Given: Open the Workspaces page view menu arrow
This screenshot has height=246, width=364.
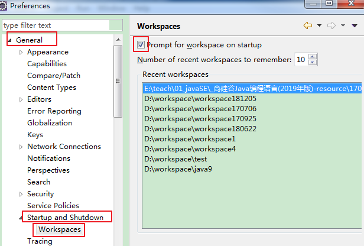Looking at the screenshot, I should [x=355, y=25].
